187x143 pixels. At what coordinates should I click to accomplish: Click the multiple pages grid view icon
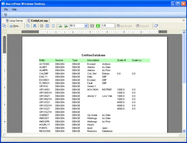pos(48,26)
